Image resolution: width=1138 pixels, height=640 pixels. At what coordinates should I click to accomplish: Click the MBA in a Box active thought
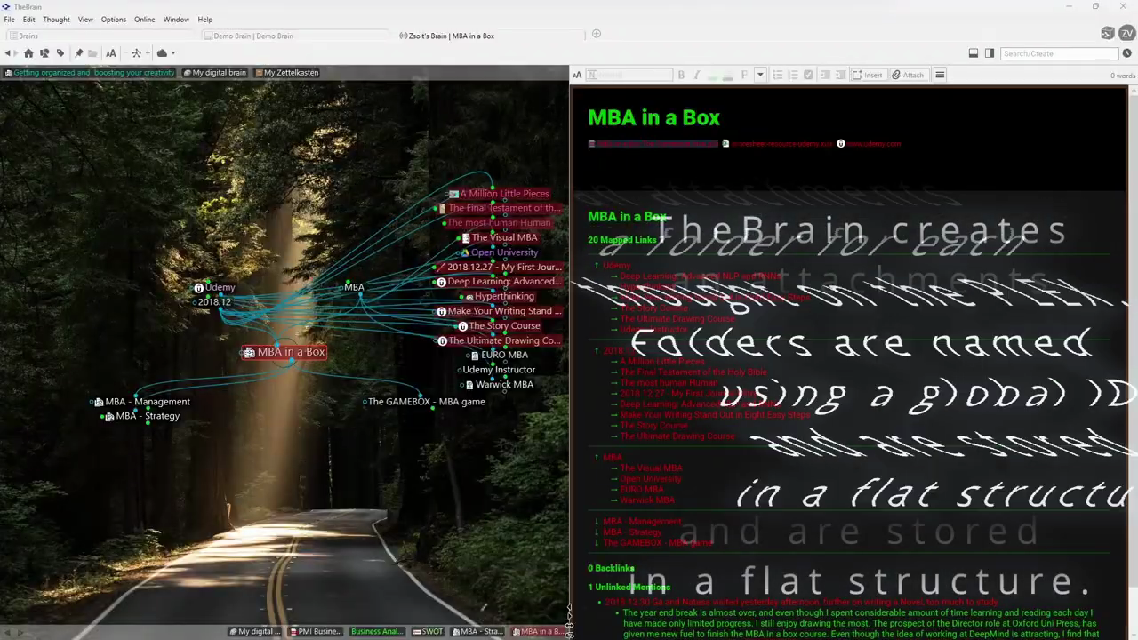[284, 352]
